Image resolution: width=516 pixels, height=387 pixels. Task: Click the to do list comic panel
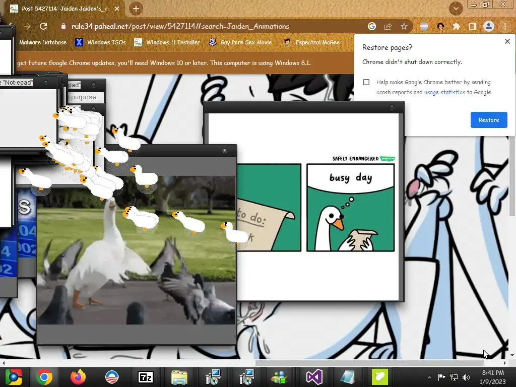coord(269,208)
